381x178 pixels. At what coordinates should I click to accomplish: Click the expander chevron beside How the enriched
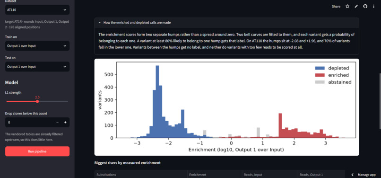pyautogui.click(x=99, y=22)
